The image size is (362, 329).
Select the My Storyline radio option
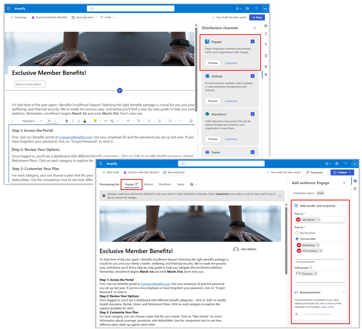297,233
